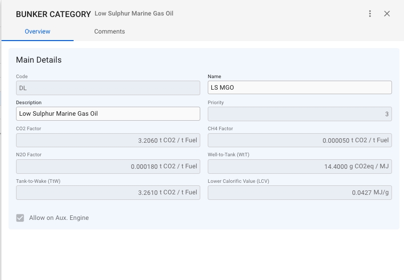The image size is (404, 280).
Task: Select the Priority field with value 3
Action: (x=299, y=114)
